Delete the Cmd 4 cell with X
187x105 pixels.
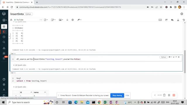(179, 57)
